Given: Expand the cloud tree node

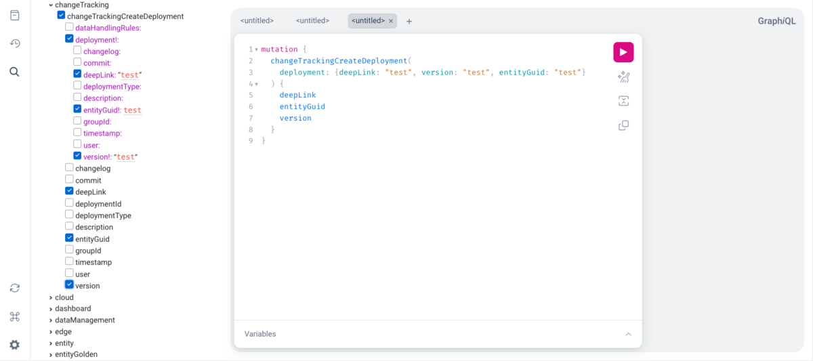Looking at the screenshot, I should (51, 297).
